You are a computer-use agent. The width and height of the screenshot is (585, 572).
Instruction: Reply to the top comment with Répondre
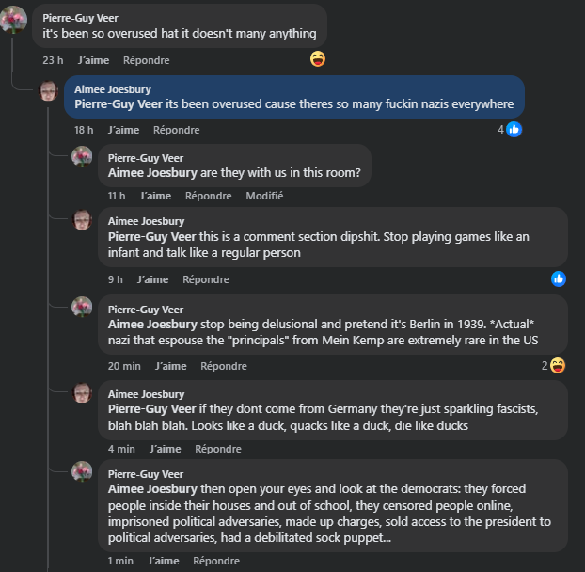(146, 60)
